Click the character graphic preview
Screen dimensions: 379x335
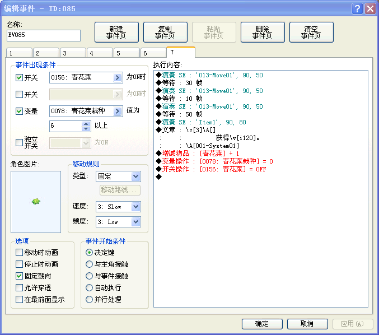pos(36,202)
